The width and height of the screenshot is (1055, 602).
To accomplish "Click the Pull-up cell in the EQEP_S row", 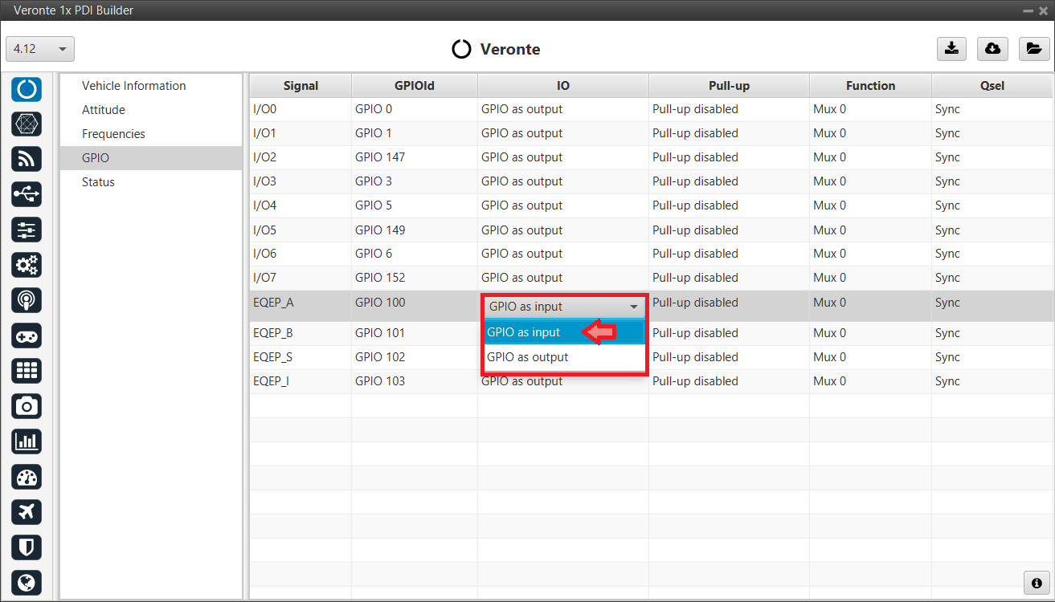I will (729, 357).
